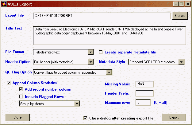This screenshot has width=192, height=125.
Task: Click the Close button at bottom left
Action: tap(17, 117)
